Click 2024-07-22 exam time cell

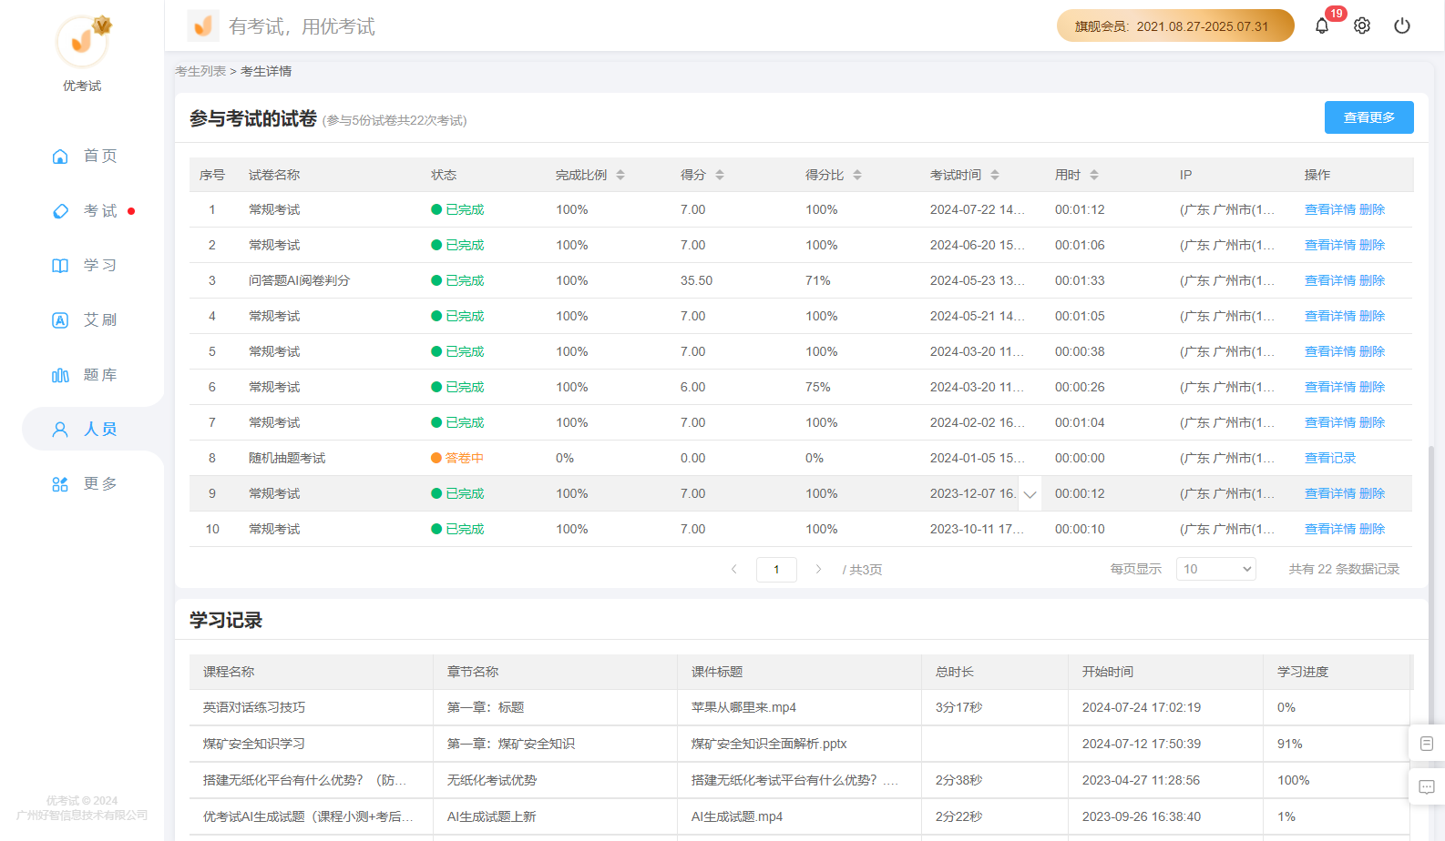pos(978,209)
